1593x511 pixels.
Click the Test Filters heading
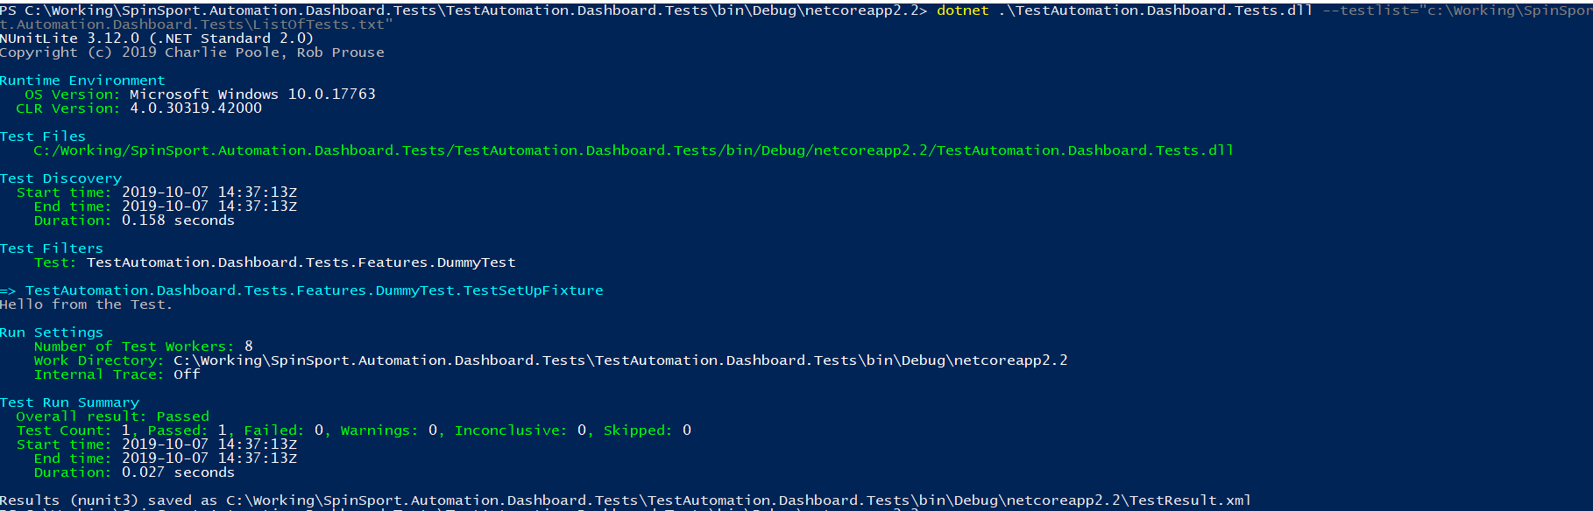pos(52,248)
